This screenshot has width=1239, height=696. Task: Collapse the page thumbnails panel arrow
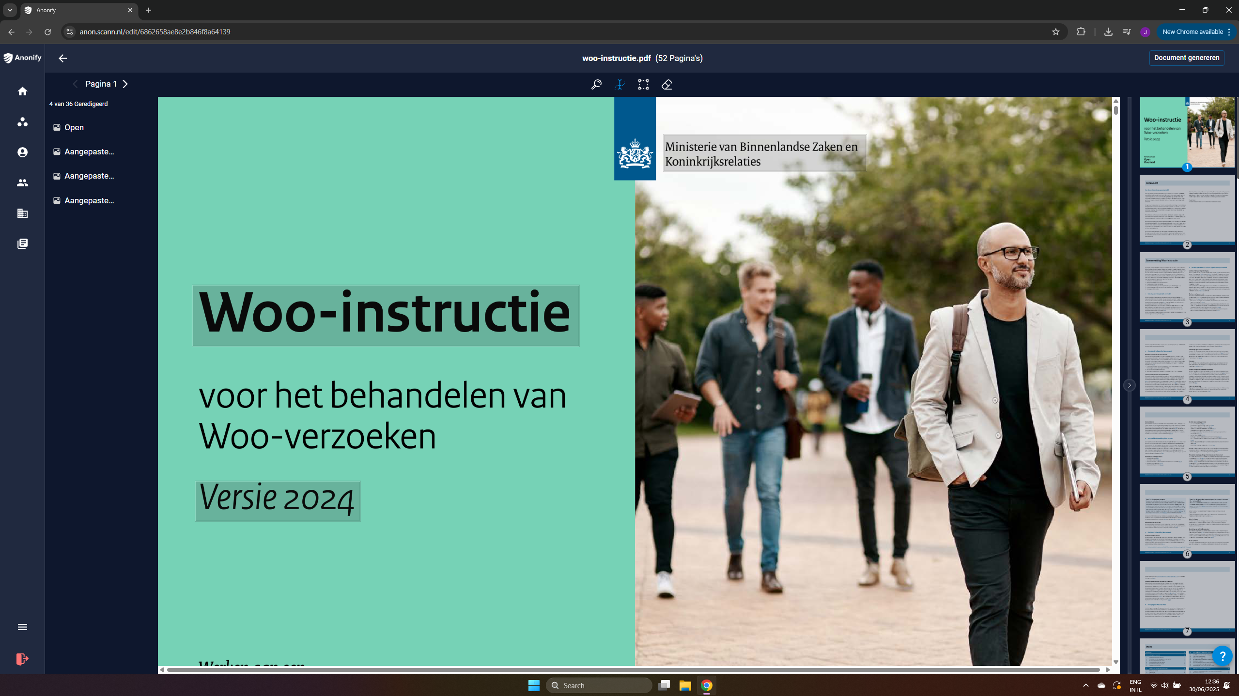click(x=1129, y=385)
